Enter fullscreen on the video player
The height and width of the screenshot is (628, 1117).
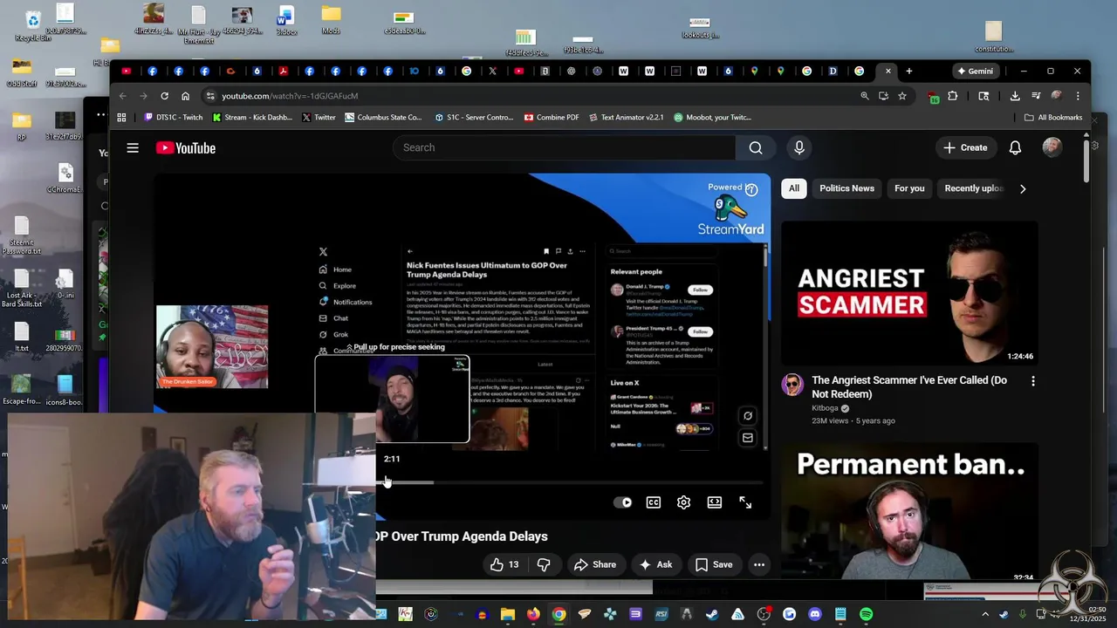pyautogui.click(x=745, y=502)
